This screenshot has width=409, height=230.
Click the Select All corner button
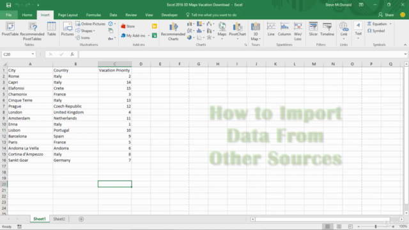[4, 64]
